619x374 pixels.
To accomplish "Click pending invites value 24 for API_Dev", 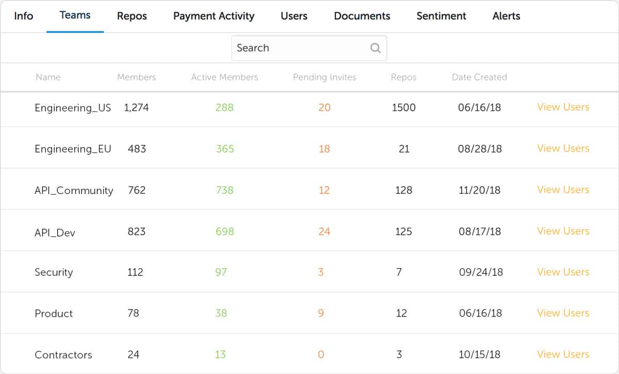I will [x=324, y=231].
